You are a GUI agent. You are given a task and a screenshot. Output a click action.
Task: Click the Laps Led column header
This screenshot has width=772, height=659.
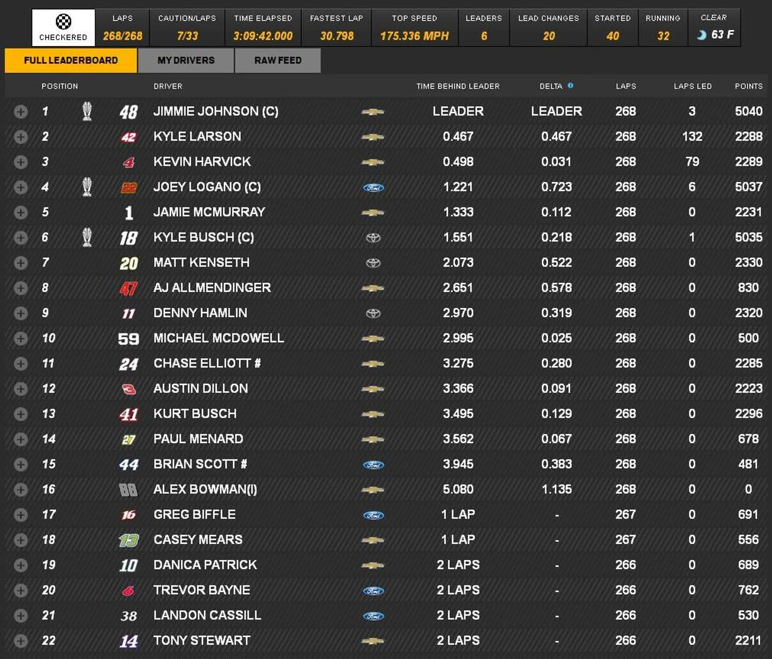pyautogui.click(x=692, y=86)
